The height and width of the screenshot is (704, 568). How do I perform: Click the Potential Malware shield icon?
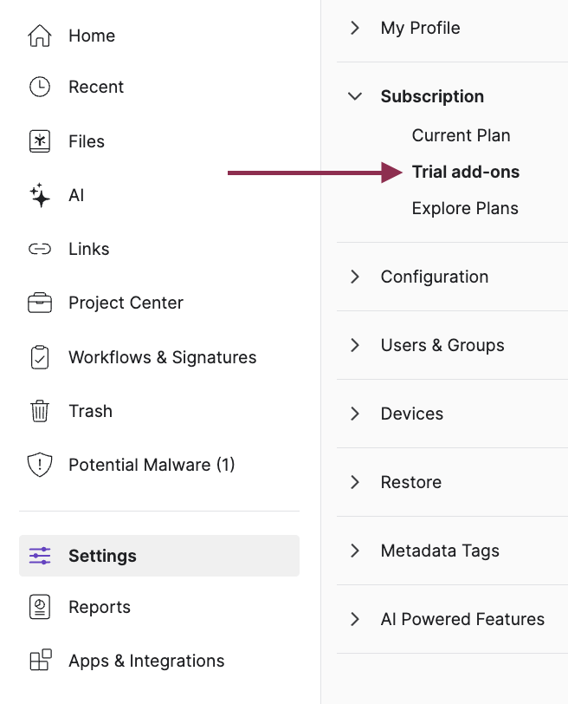pyautogui.click(x=40, y=465)
